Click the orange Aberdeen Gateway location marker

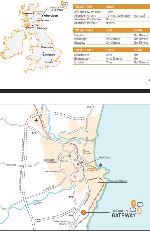pos(83,212)
